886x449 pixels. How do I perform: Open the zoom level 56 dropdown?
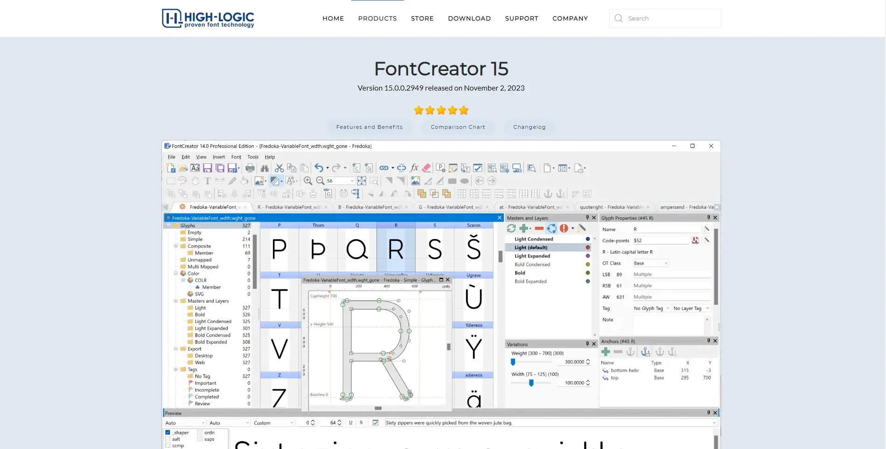coord(352,181)
